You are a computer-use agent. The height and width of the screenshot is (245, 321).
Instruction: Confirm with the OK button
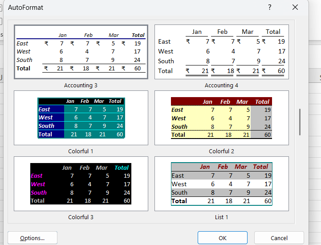coord(222,238)
